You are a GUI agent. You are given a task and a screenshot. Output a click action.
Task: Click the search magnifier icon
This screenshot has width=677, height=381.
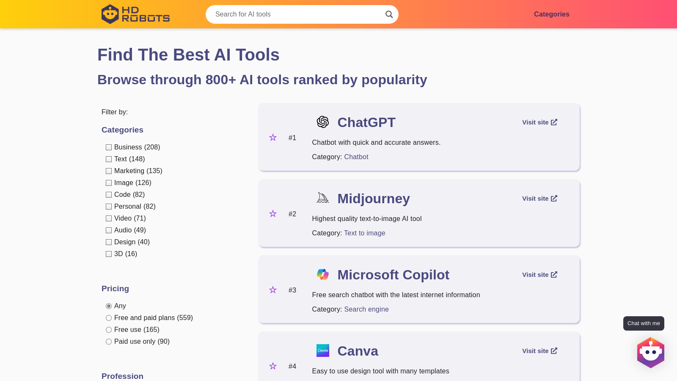tap(389, 14)
